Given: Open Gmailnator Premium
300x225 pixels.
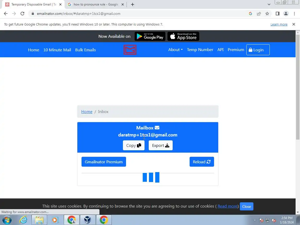Looking at the screenshot, I should (104, 162).
